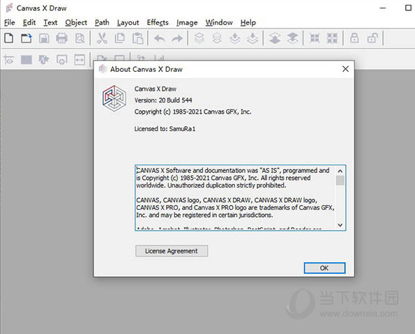Click the stacked layers down-arrow icon
This screenshot has width=415, height=334.
[x=292, y=38]
